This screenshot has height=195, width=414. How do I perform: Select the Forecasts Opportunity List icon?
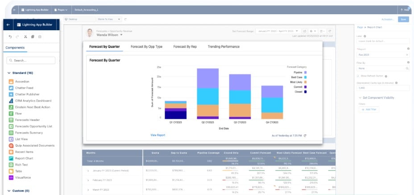pyautogui.click(x=11, y=126)
